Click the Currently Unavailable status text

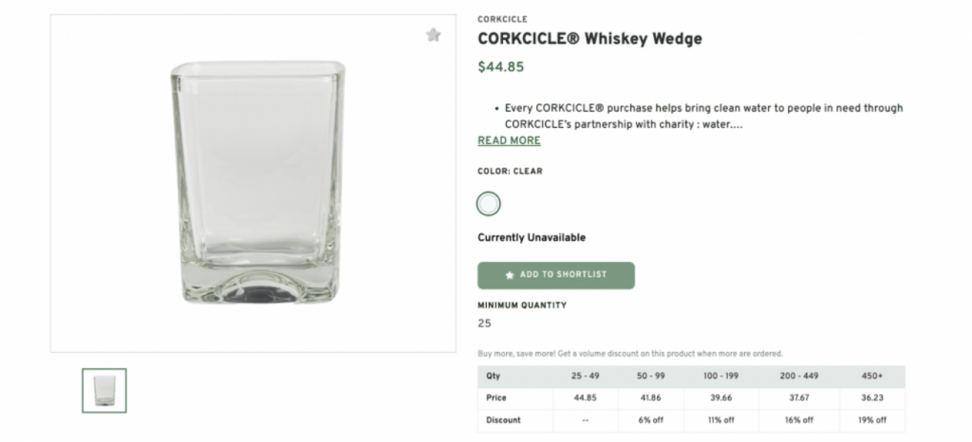(x=531, y=237)
